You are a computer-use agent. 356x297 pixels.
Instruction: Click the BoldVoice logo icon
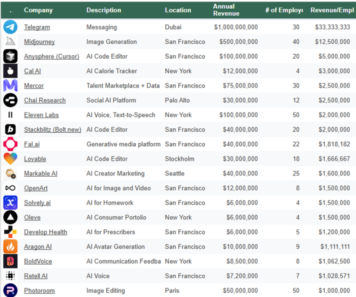click(10, 261)
